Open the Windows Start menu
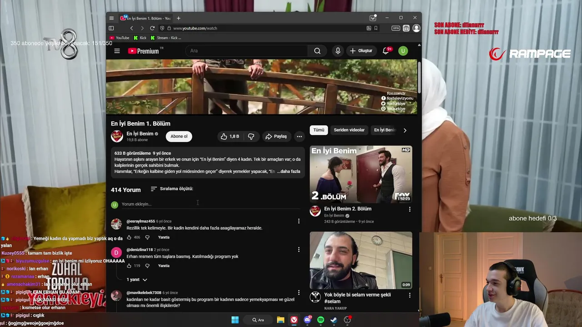 (x=235, y=320)
